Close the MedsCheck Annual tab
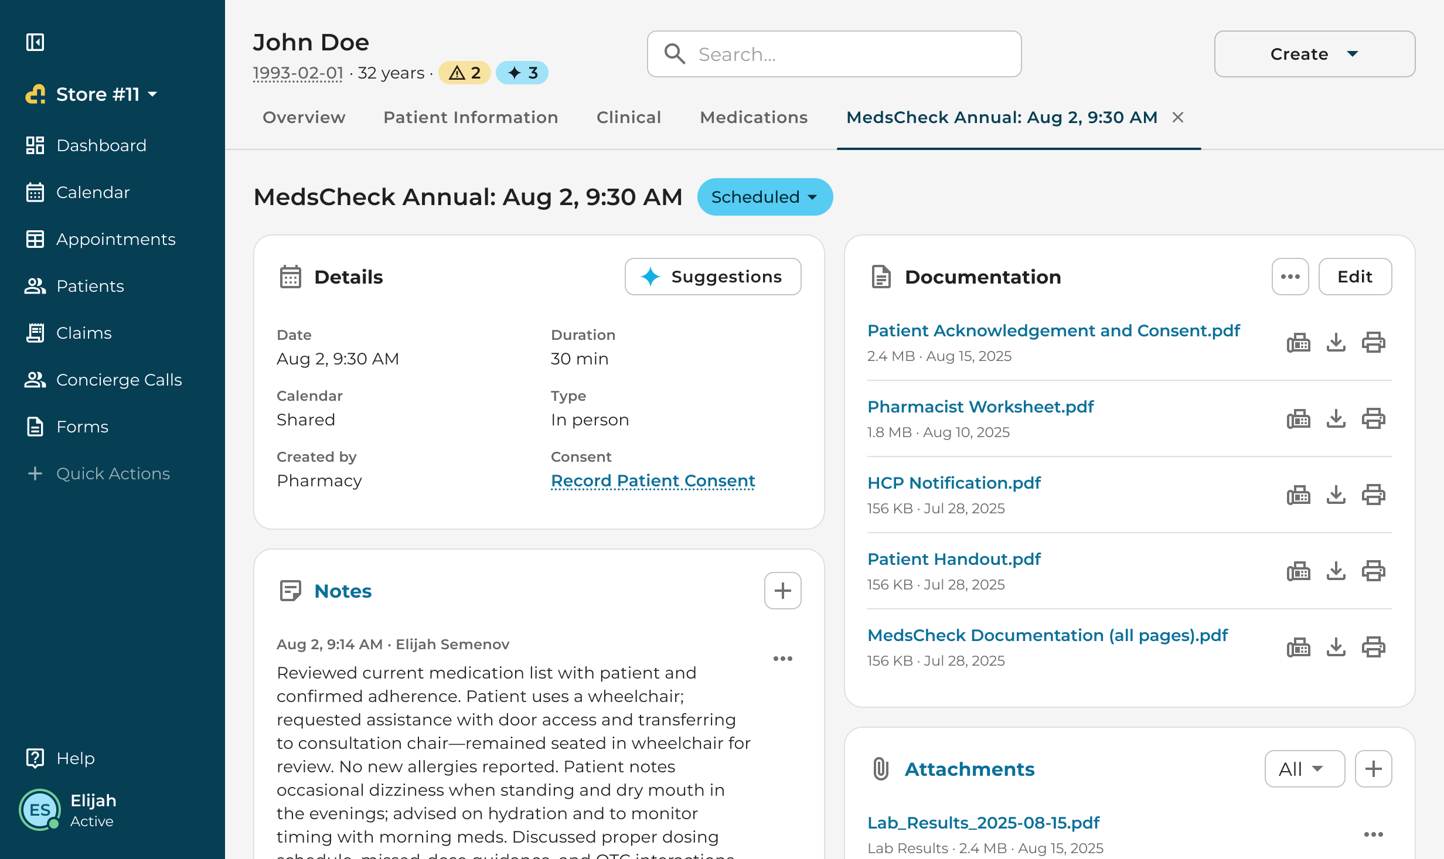 point(1178,117)
